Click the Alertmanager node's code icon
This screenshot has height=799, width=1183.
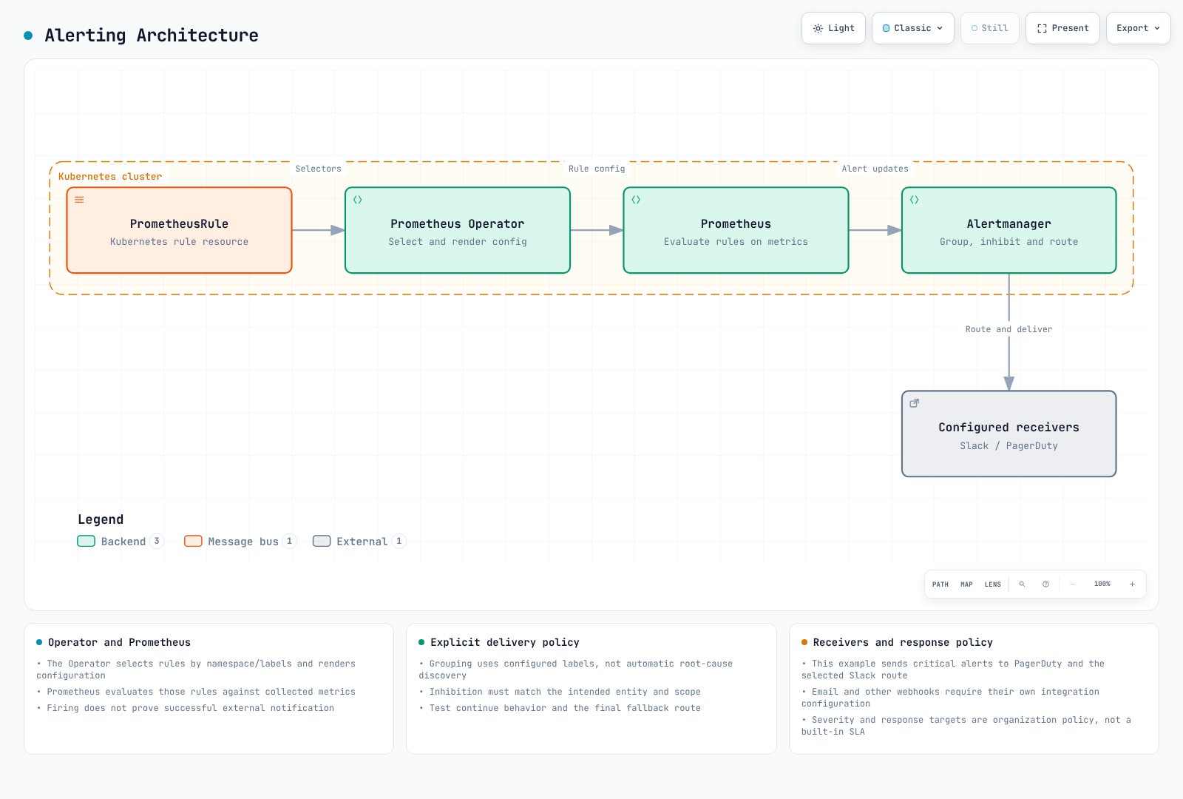(915, 200)
